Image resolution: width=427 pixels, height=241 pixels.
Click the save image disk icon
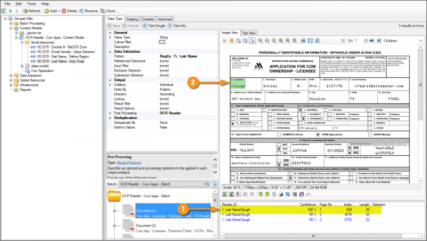click(310, 41)
